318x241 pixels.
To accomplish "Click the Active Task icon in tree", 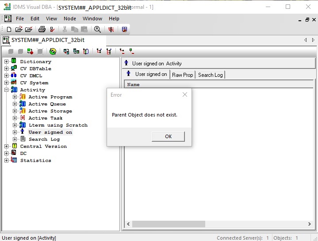I will pos(23,118).
